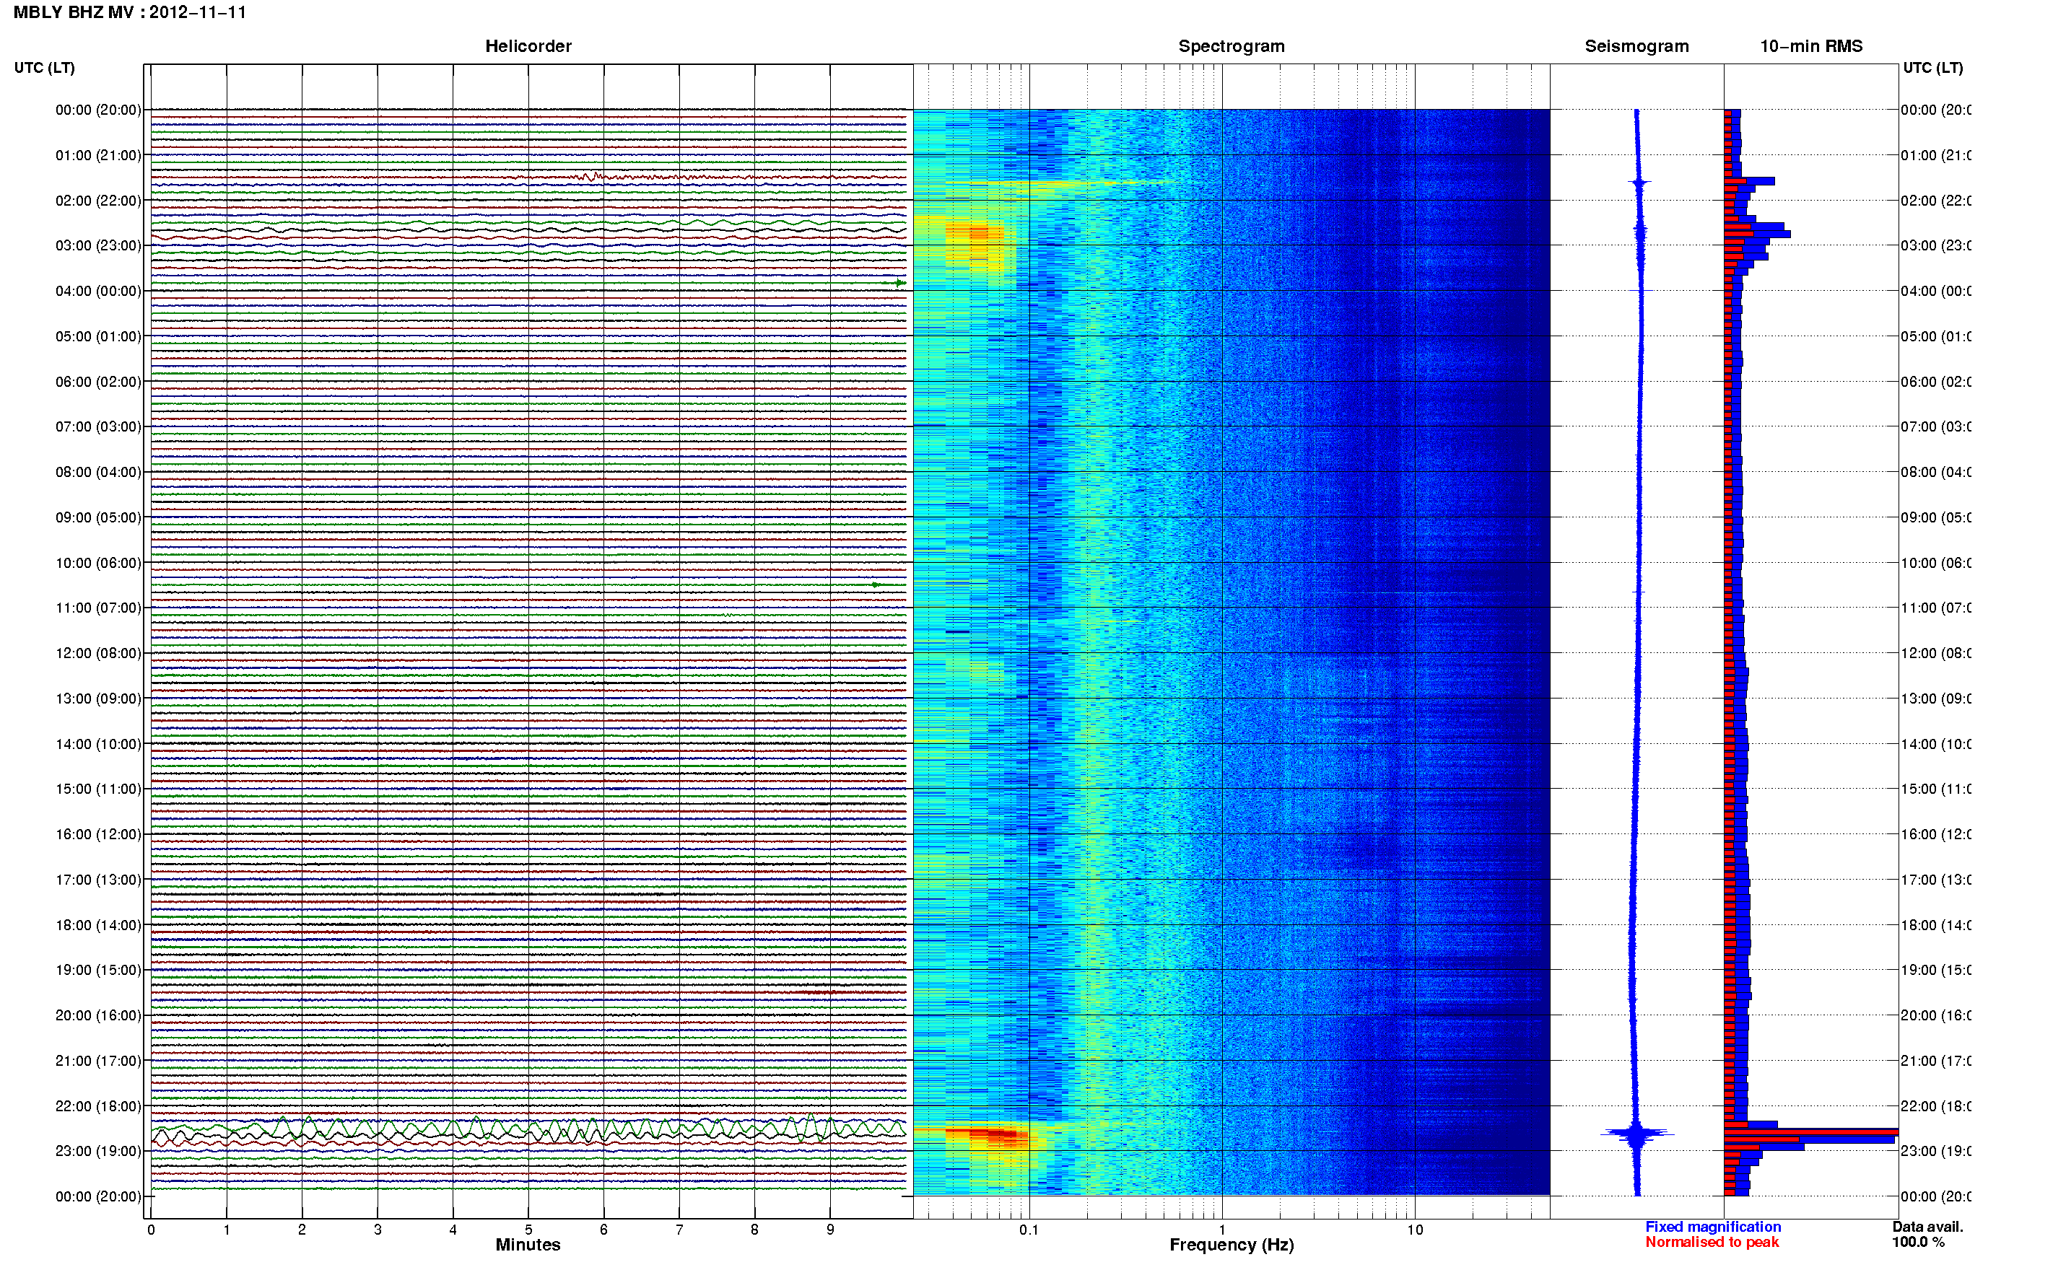The height and width of the screenshot is (1283, 2053).
Task: Click the red Normalised to peak legend text
Action: pyautogui.click(x=1712, y=1243)
